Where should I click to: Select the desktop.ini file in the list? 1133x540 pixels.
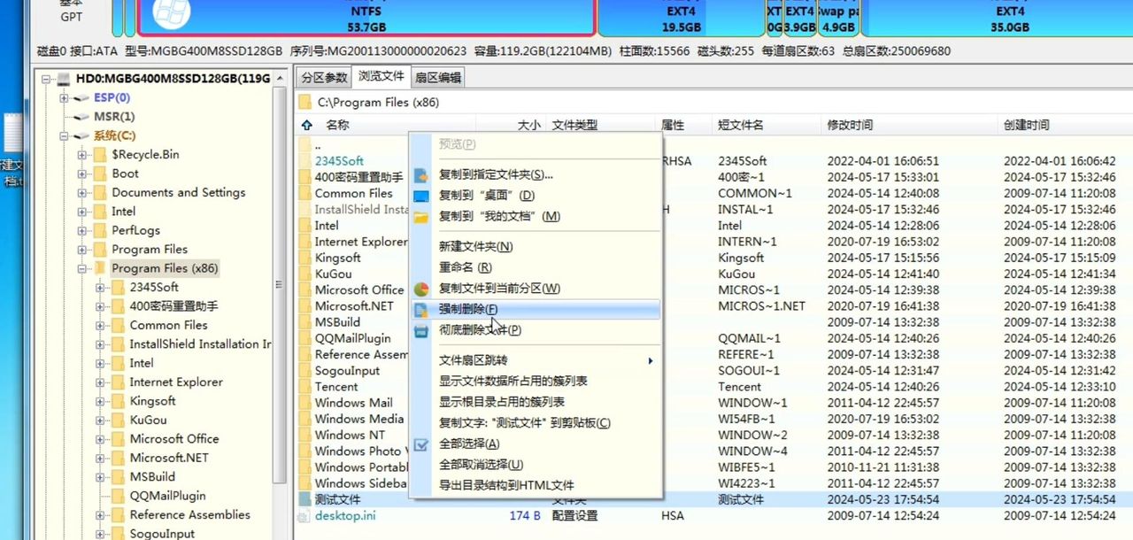(x=345, y=515)
